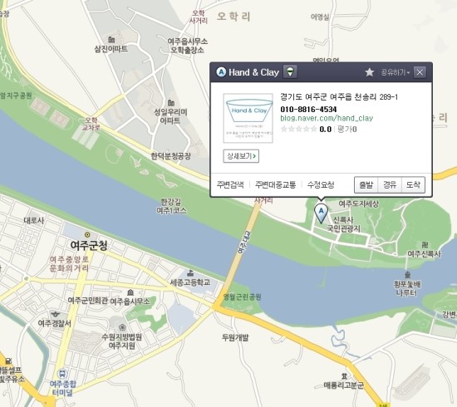Click the 세종고등학교 school icon
This screenshot has width=457, height=407.
(x=190, y=273)
